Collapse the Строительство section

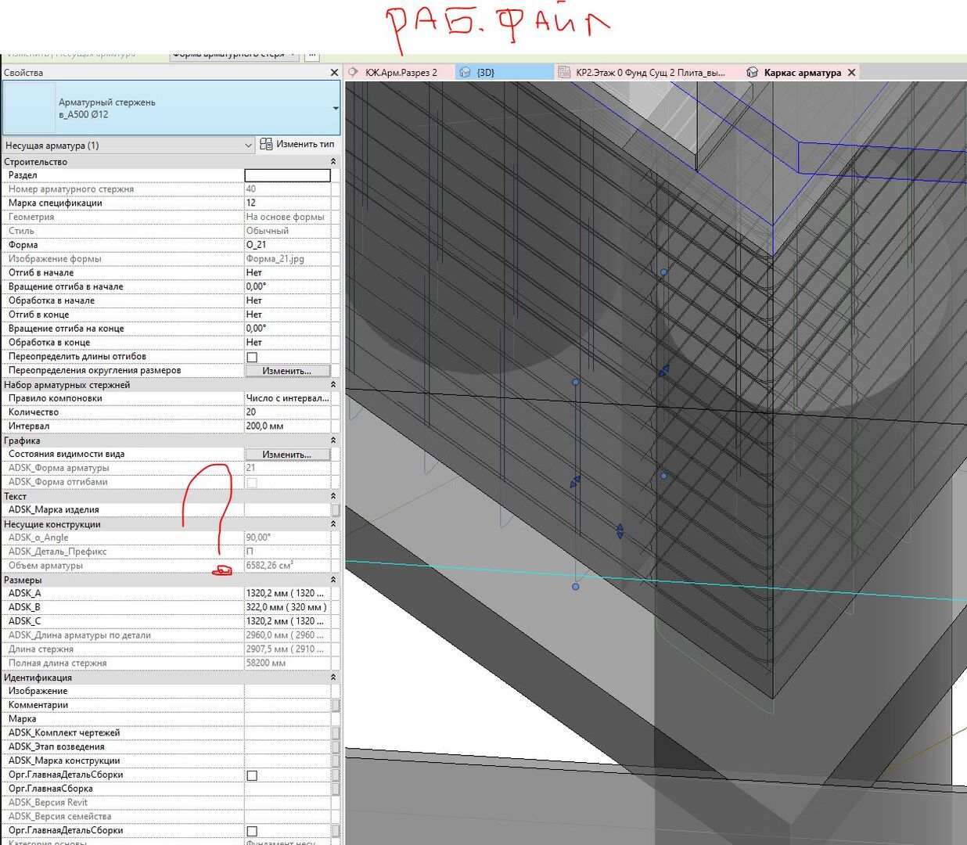[333, 162]
